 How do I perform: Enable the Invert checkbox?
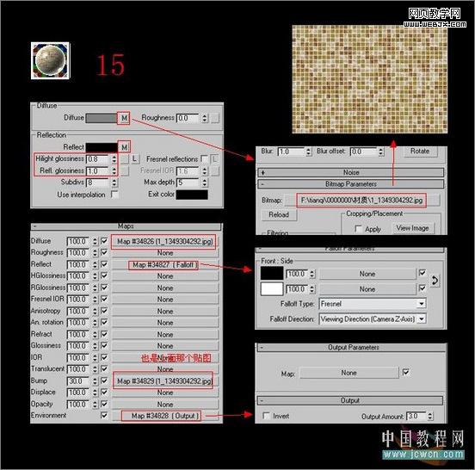[266, 417]
